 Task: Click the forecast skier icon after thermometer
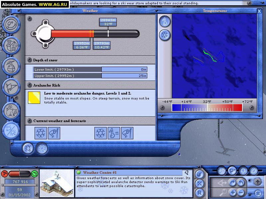pos(127,133)
